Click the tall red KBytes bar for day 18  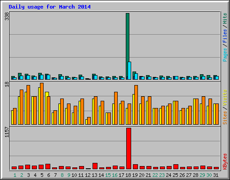click(x=128, y=148)
